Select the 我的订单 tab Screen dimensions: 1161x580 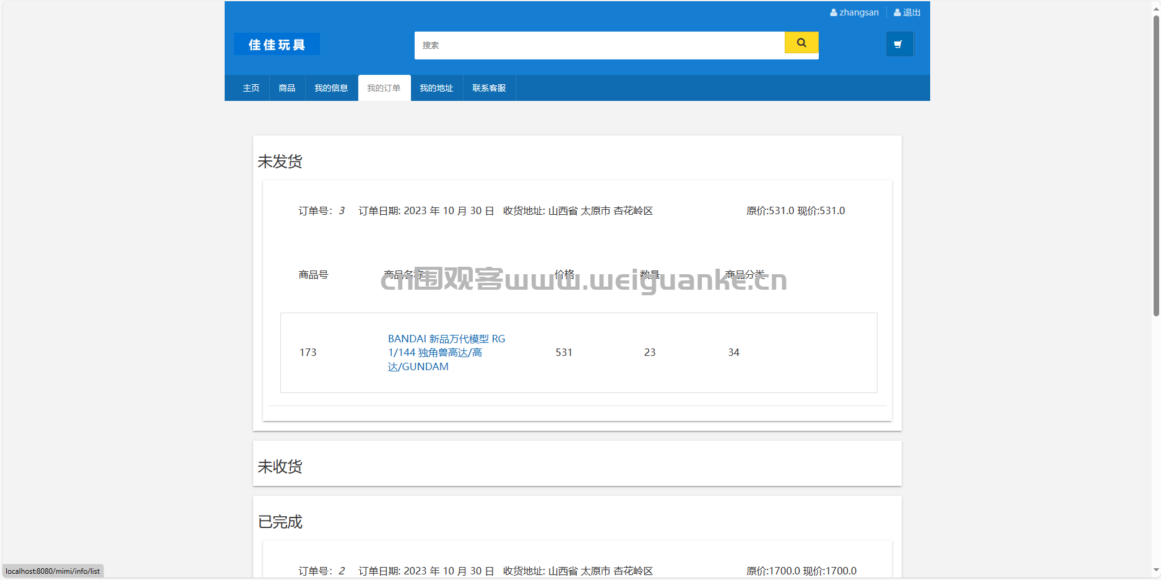point(384,88)
